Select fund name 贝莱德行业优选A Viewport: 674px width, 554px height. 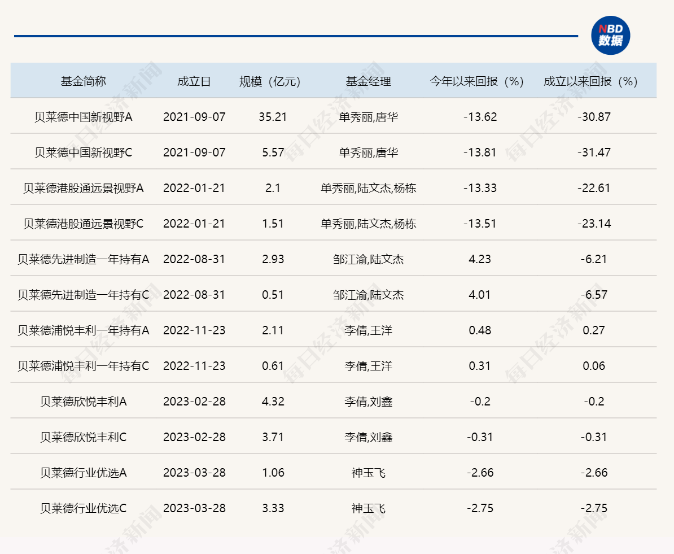84,473
